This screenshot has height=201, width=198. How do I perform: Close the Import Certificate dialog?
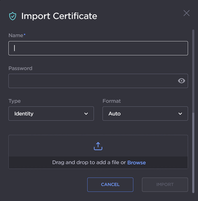[186, 13]
